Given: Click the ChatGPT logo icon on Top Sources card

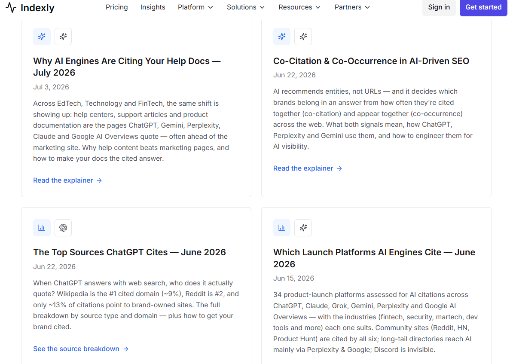Looking at the screenshot, I should (x=63, y=228).
